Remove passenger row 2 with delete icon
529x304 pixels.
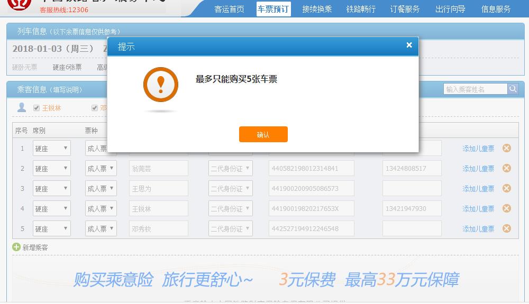point(507,168)
